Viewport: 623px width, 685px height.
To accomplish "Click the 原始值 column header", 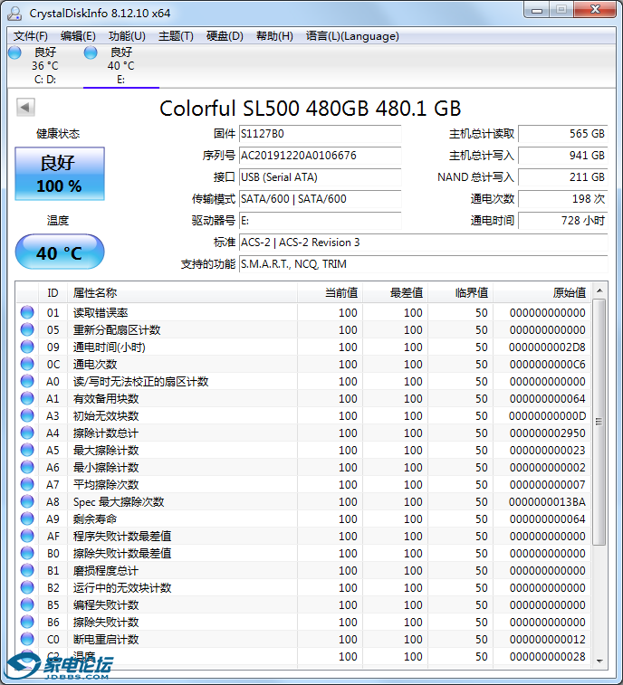I will [542, 292].
